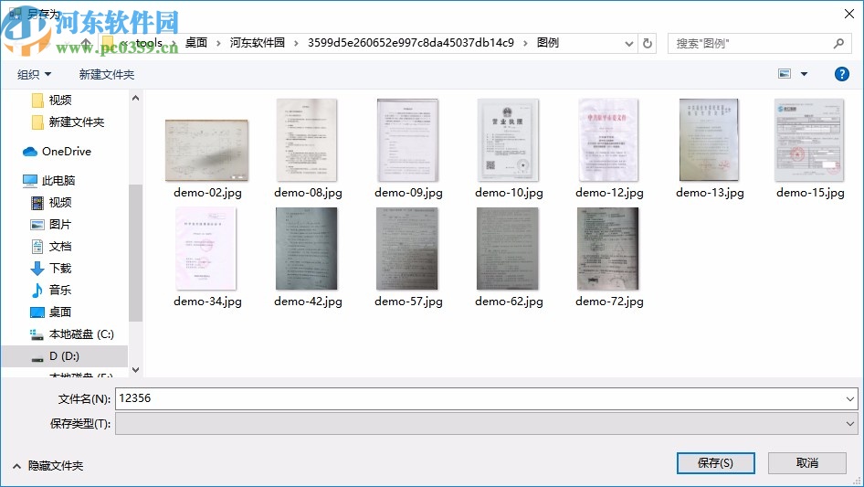
Task: Open 音乐 in the sidebar
Action: point(51,291)
